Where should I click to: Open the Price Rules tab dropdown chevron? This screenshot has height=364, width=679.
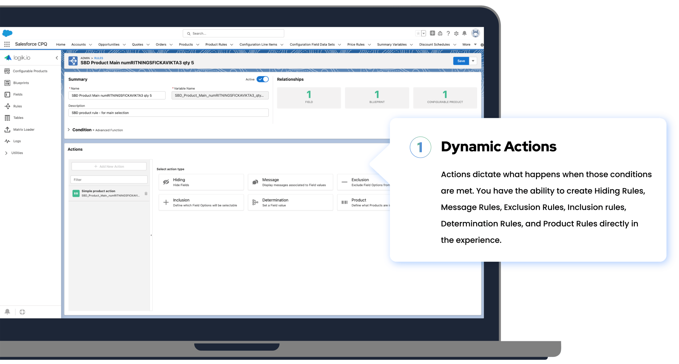369,44
